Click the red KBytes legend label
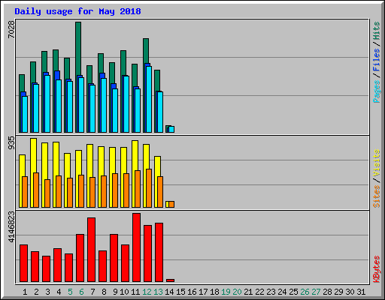Image resolution: width=385 pixels, height=300 pixels. pyautogui.click(x=377, y=269)
